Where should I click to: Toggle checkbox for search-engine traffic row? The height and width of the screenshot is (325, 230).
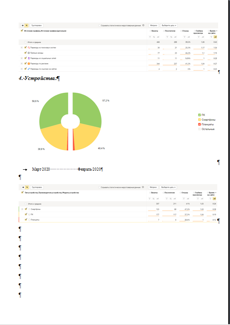pyautogui.click(x=25, y=48)
